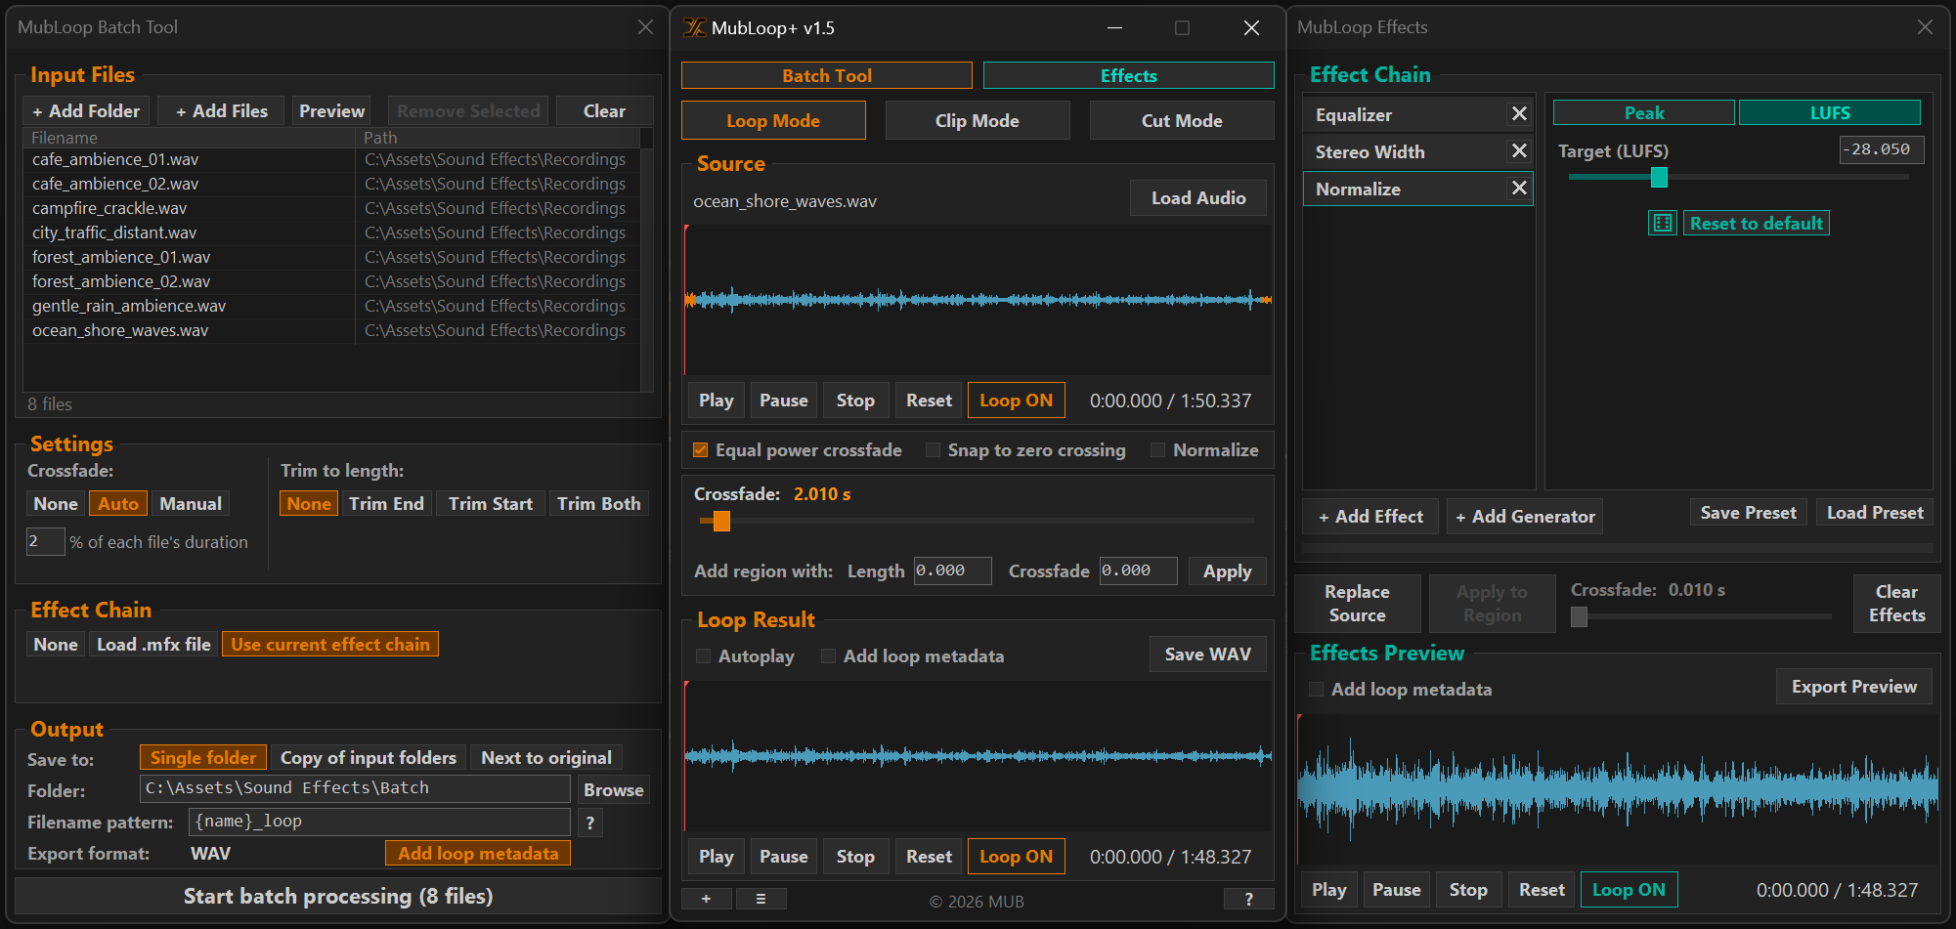Click the output Folder path field

coord(355,788)
